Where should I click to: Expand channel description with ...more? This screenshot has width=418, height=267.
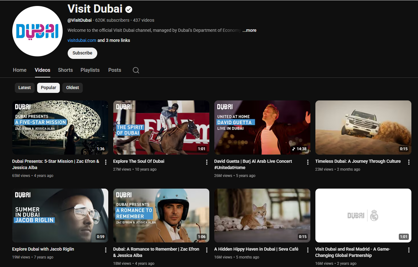point(249,30)
